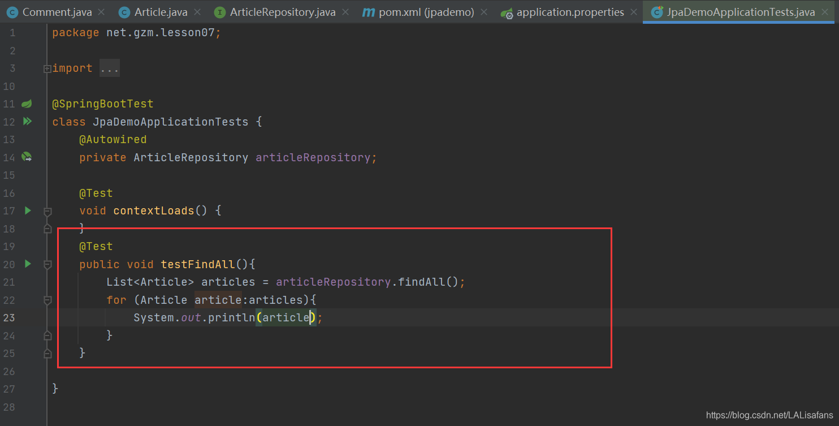Click the findAll() call on line 21
Image resolution: width=839 pixels, height=426 pixels.
428,282
